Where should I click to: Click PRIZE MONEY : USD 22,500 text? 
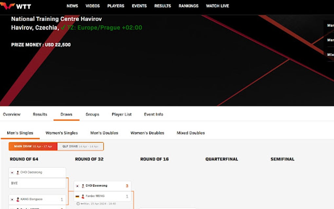41,45
